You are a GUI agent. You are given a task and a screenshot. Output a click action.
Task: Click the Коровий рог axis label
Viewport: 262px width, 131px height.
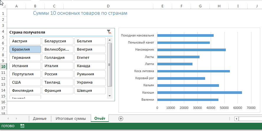pyautogui.click(x=145, y=78)
